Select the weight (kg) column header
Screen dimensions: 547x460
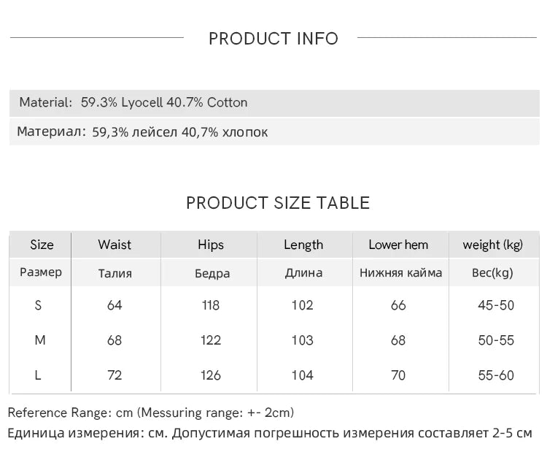click(493, 245)
